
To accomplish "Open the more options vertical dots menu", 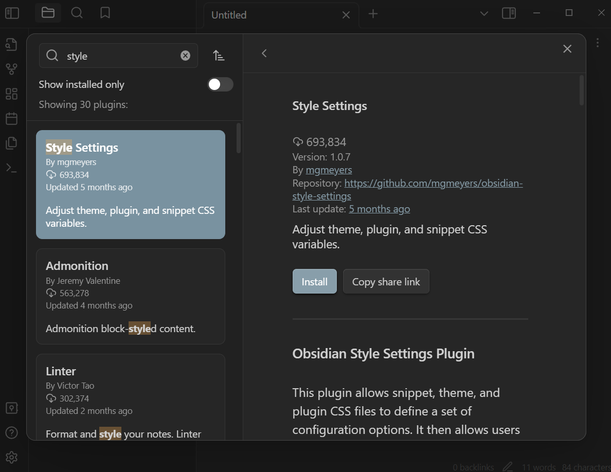I will point(597,43).
